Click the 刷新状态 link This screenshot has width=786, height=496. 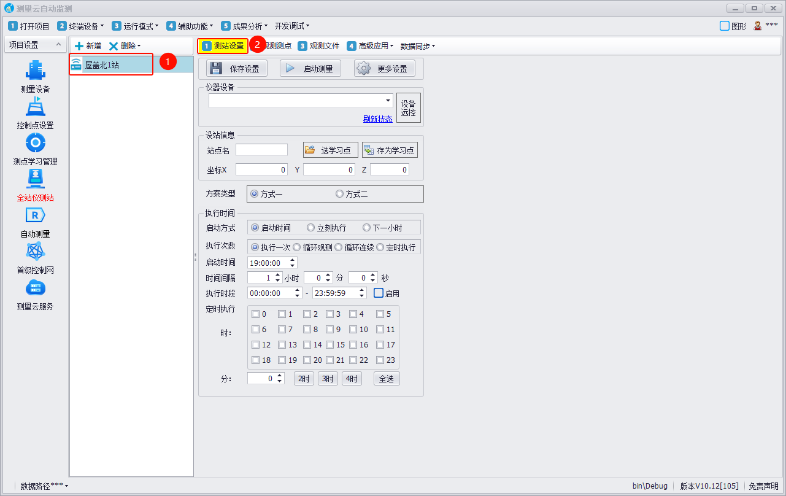click(x=377, y=119)
